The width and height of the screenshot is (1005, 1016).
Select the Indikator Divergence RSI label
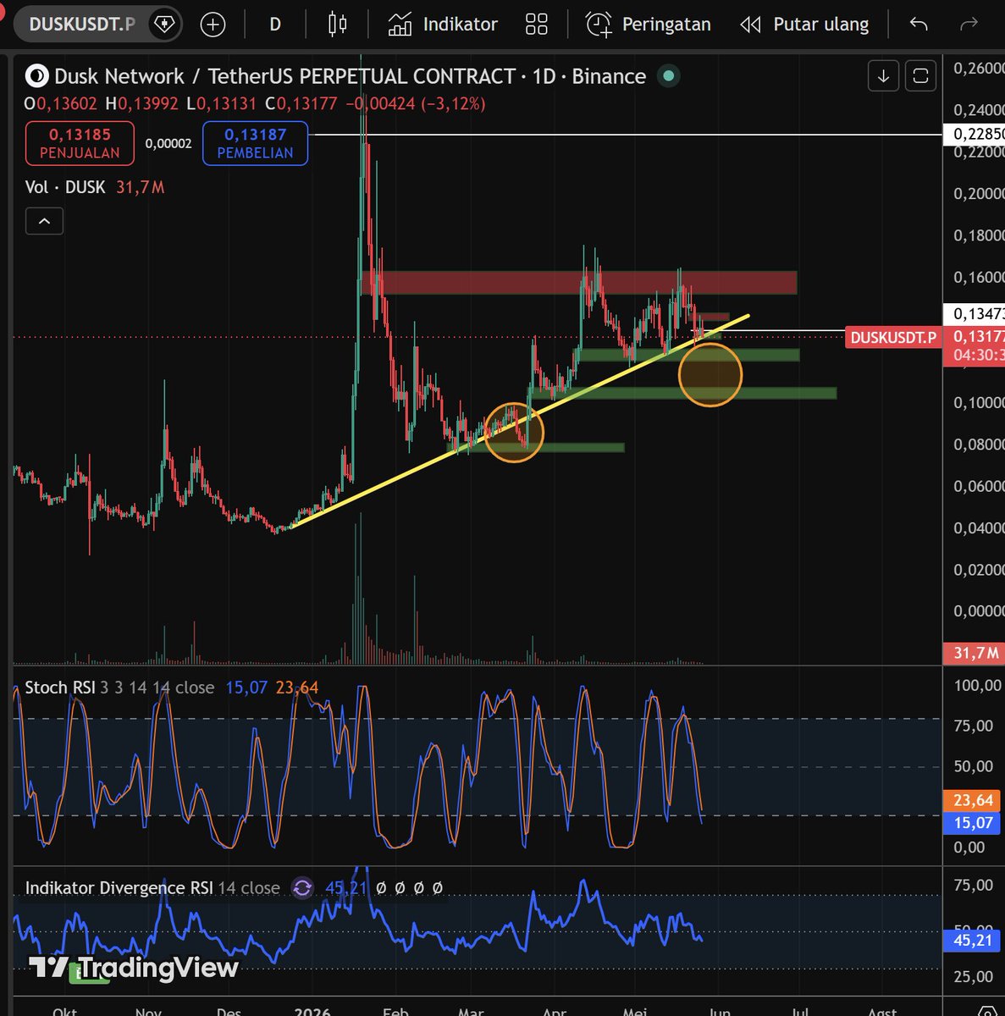pos(119,887)
